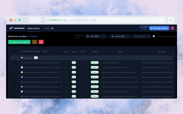Click the 200 status badge in profxconsulting row

[74, 63]
